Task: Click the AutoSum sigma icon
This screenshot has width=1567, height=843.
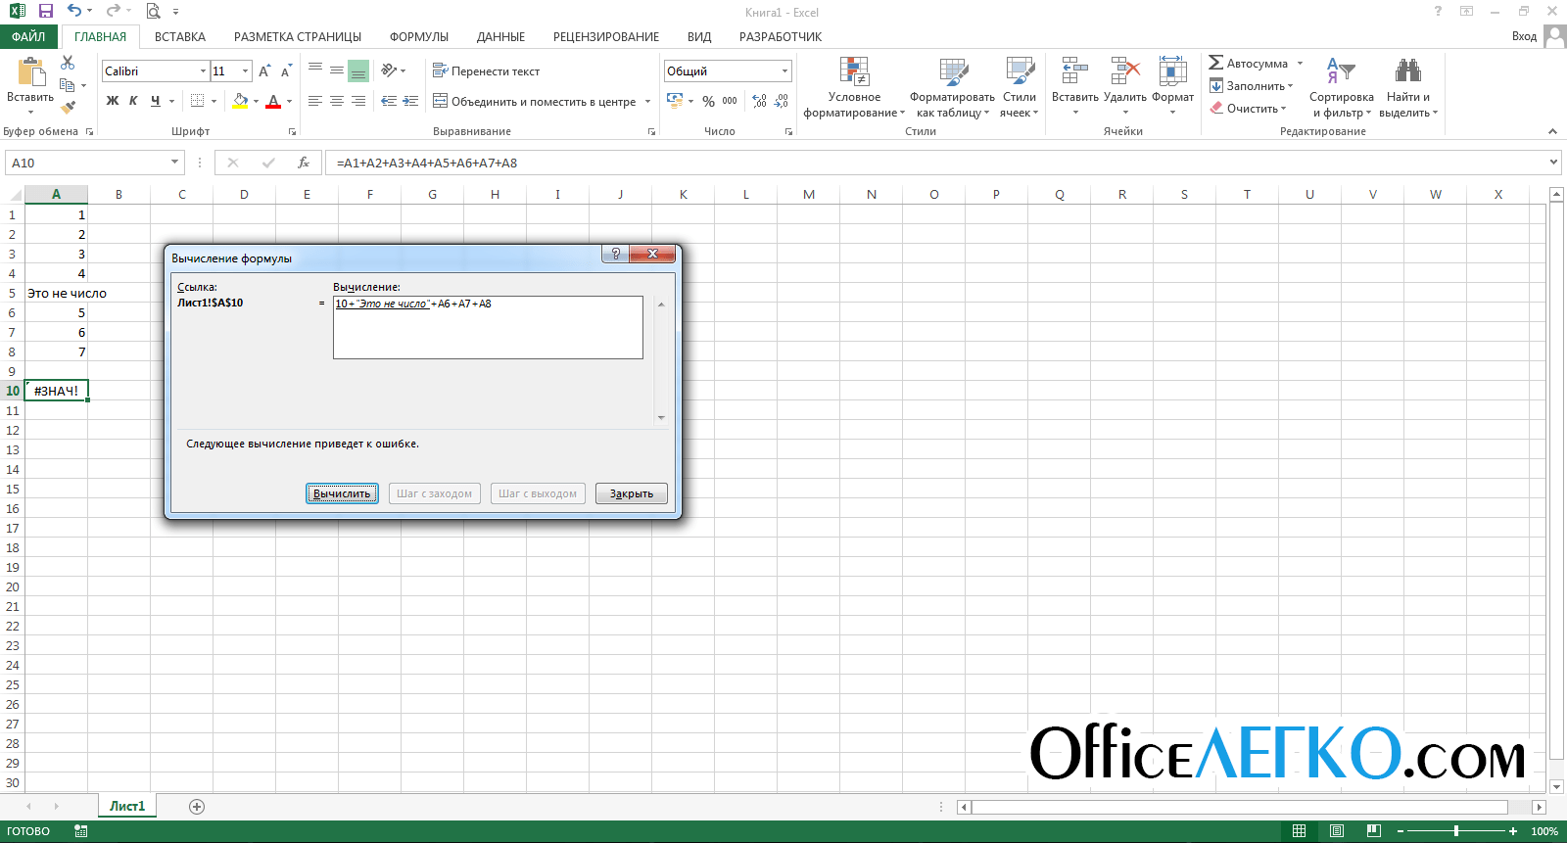Action: (x=1215, y=63)
